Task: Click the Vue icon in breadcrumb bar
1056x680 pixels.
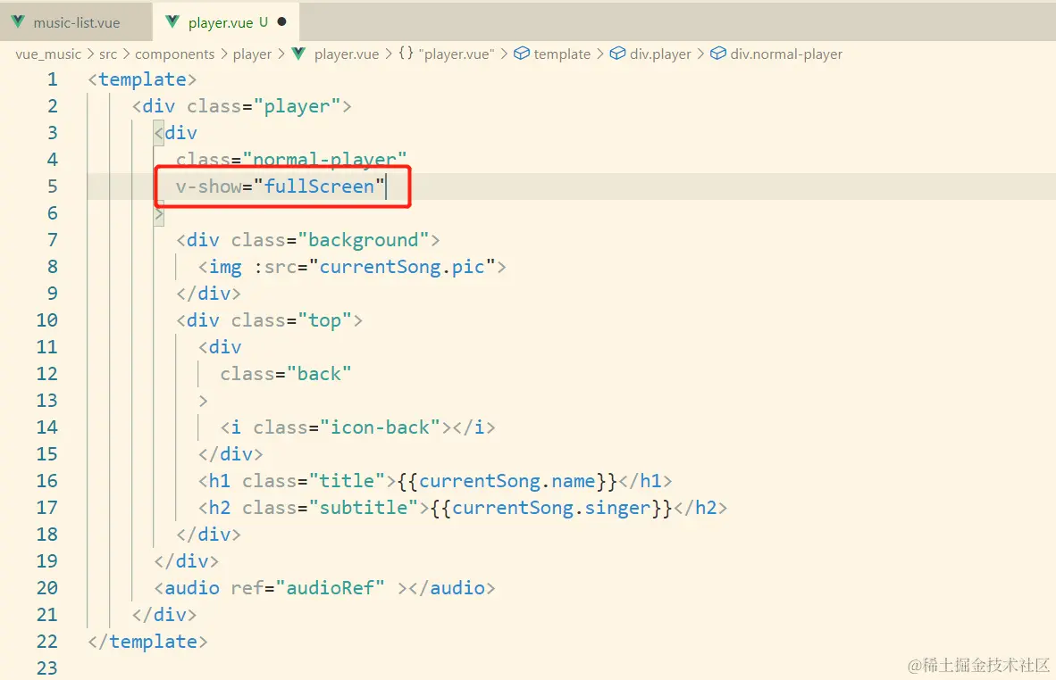Action: [299, 54]
